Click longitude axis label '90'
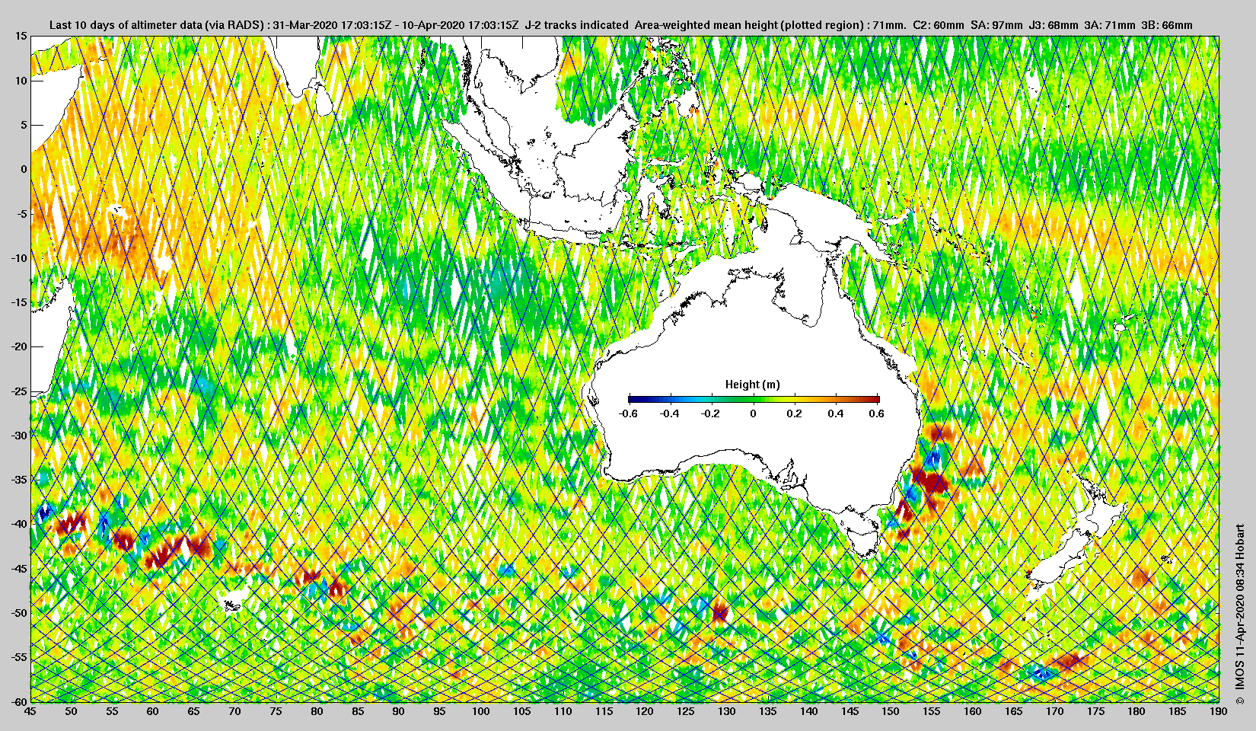The width and height of the screenshot is (1256, 731). [x=398, y=711]
